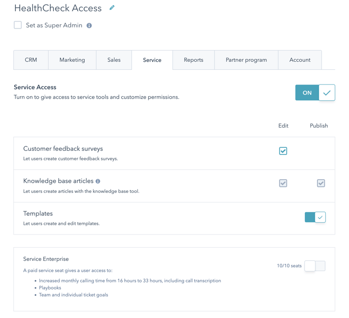Image resolution: width=349 pixels, height=318 pixels.
Task: Click 'Turn on to give access' description
Action: (x=96, y=97)
